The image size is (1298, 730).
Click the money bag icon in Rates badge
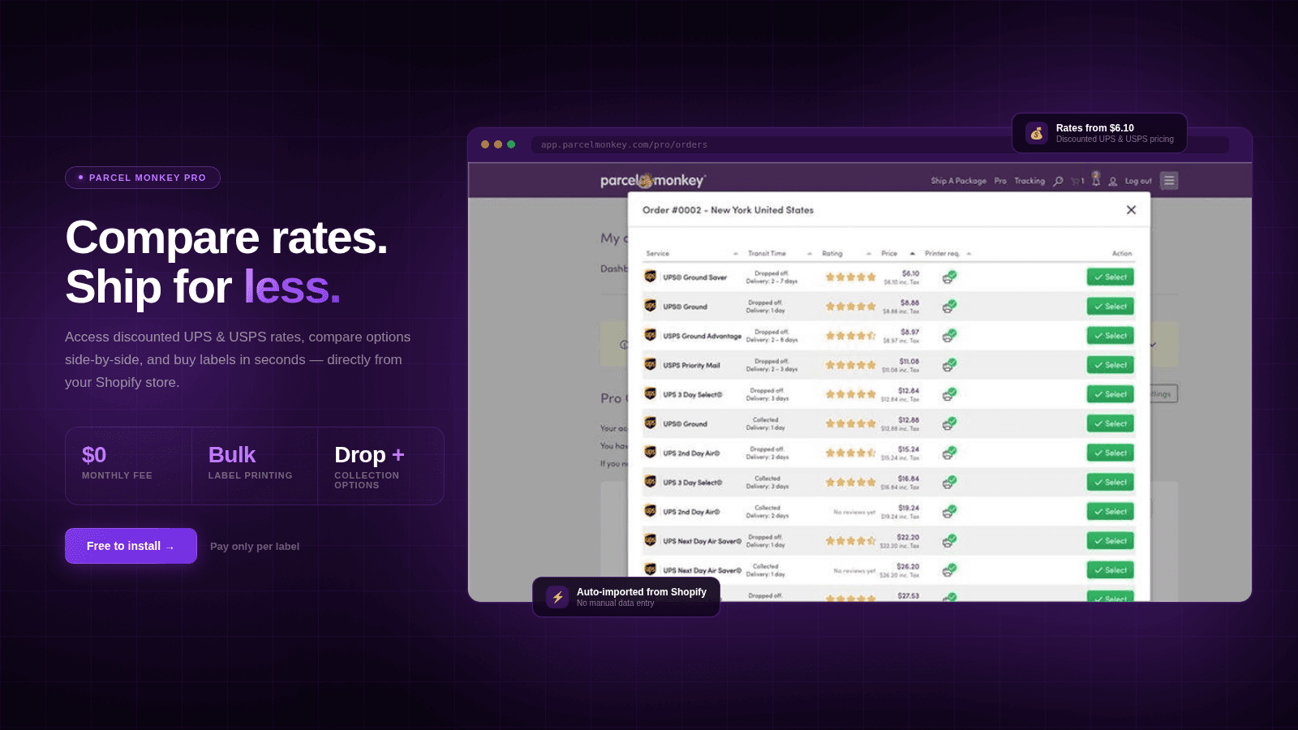tap(1037, 133)
